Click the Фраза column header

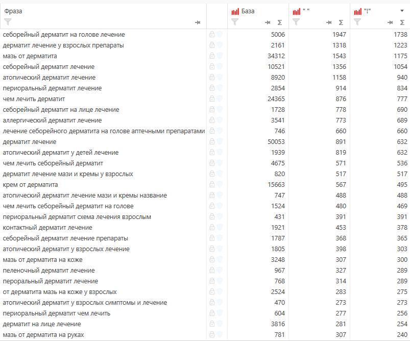point(14,11)
